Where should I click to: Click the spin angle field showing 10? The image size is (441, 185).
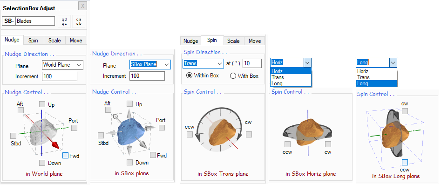(252, 63)
